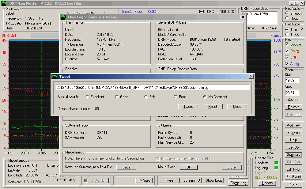Image resolution: width=306 pixels, height=189 pixels.
Task: Click the Show Logs button
Action: pos(214,180)
